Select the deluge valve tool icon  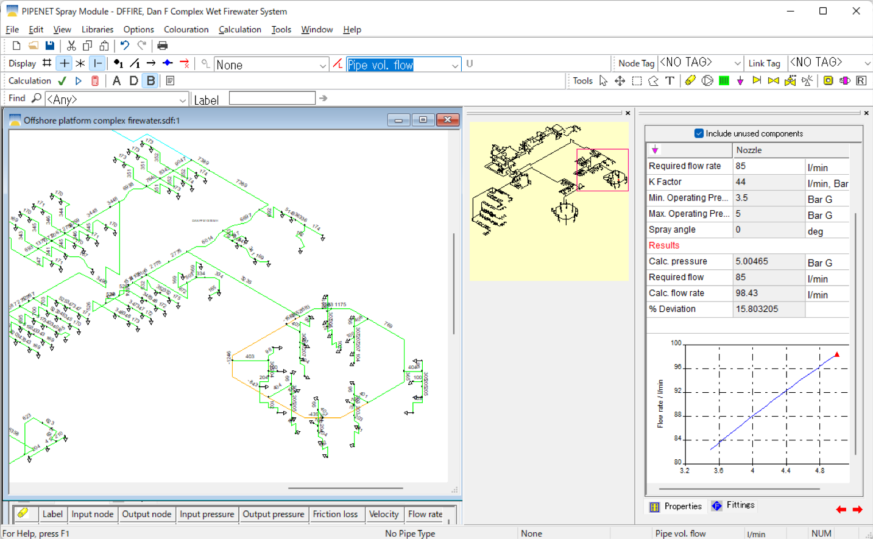[x=790, y=80]
